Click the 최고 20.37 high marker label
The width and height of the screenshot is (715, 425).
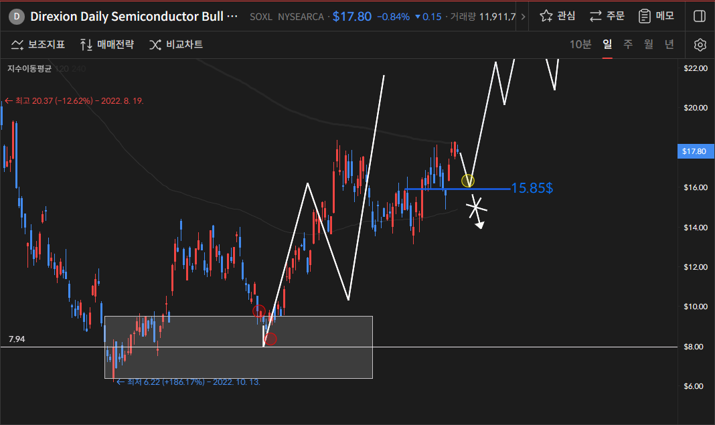(74, 101)
